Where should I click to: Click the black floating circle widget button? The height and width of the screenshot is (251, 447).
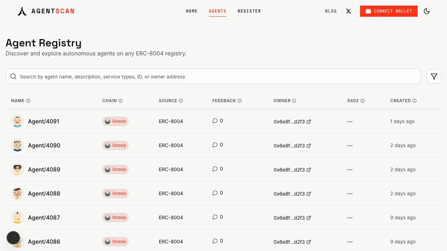pos(13,238)
